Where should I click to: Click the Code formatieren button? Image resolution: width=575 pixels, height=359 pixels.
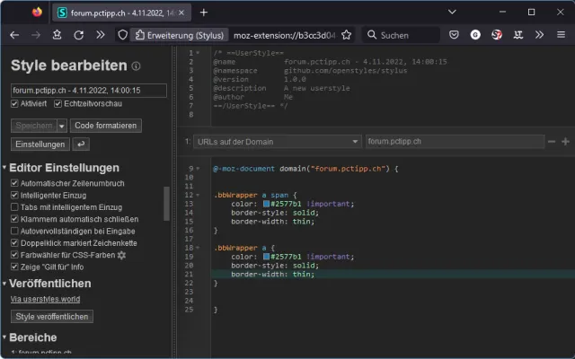click(x=105, y=126)
